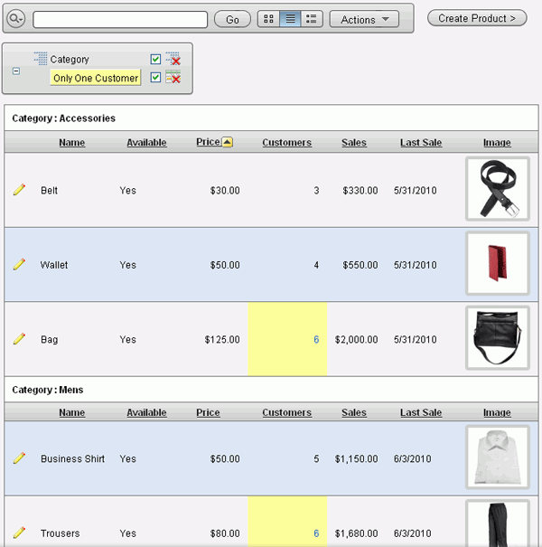Switch to report list view
This screenshot has width=542, height=547.
[290, 19]
